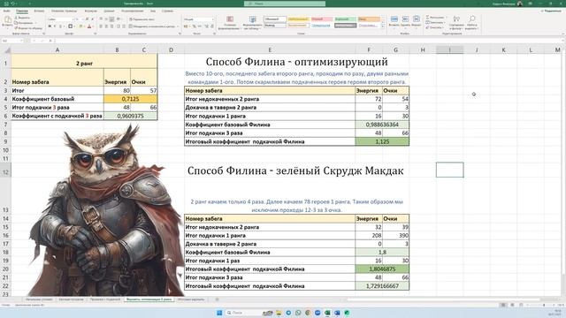
Task: Open Условное форматирование (Conditional Formatting) icon
Action: [x=230, y=19]
